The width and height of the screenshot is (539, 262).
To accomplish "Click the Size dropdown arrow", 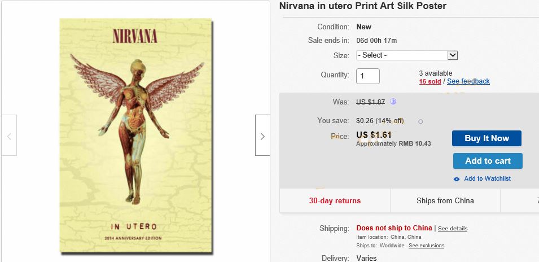I will pyautogui.click(x=452, y=55).
